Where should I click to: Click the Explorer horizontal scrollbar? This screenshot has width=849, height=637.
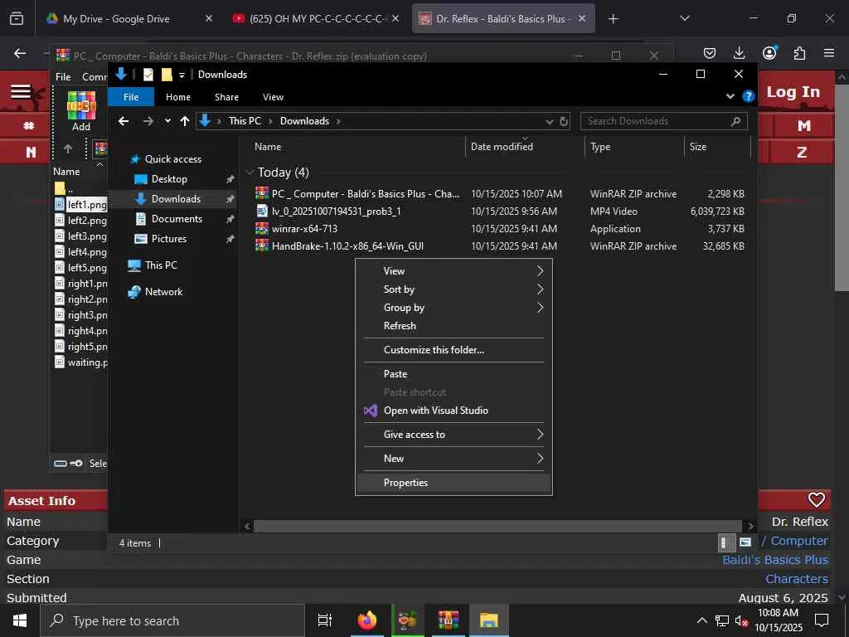click(x=497, y=526)
